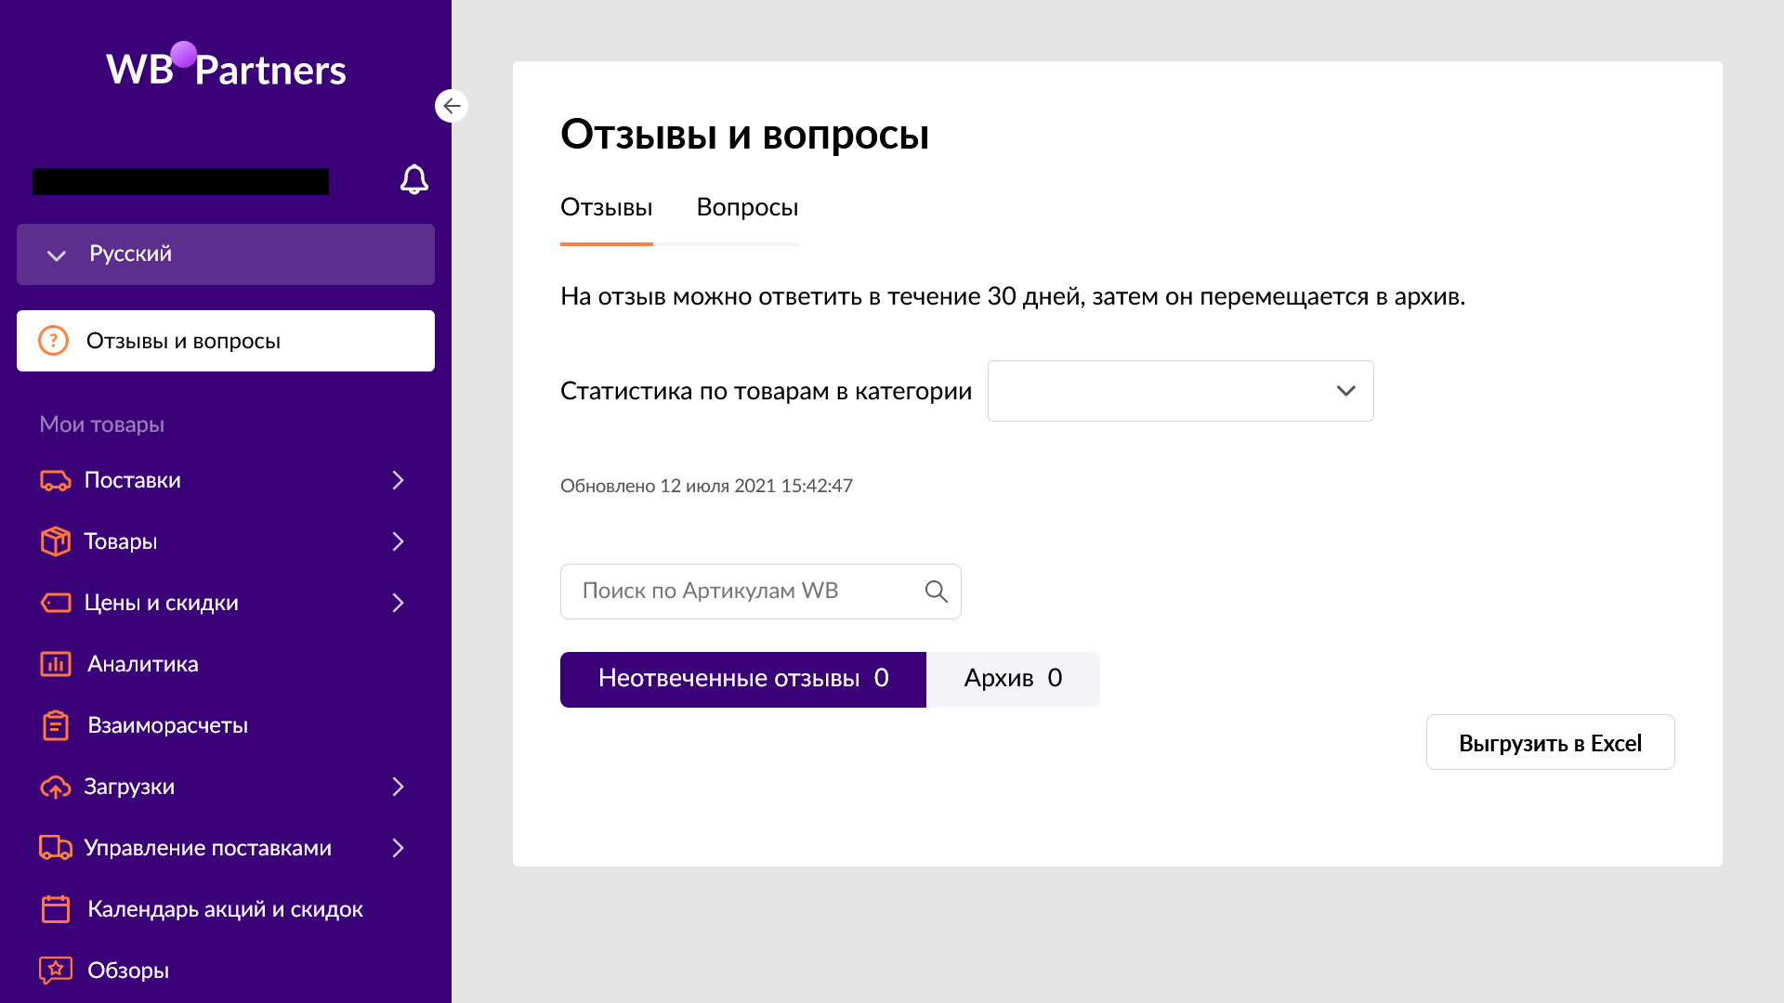Expand Загрузки submenu chevron
1784x1003 pixels.
399,787
